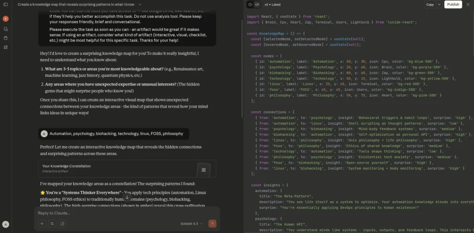Open Your Knowledge Constellation artifact card
474x233 pixels.
[x=127, y=168]
